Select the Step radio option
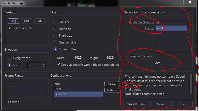199x111 pixels. (x=9, y=65)
